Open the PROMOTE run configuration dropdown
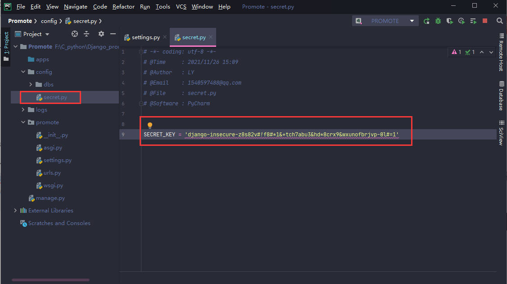This screenshot has width=507, height=284. (x=385, y=21)
